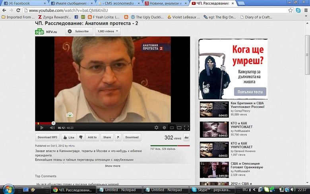Screen dimensions: 310x194
Task: Expand description with Show more
Action: (112, 166)
